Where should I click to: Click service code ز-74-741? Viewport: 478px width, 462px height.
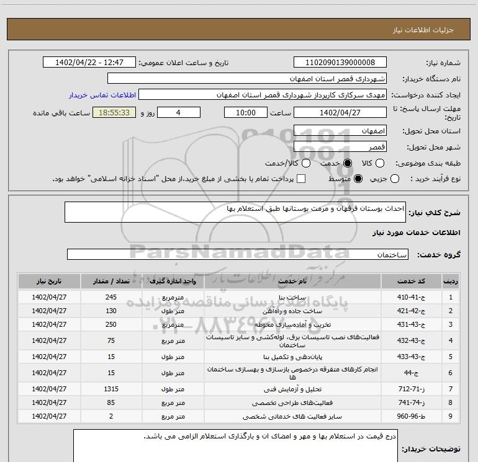[411, 403]
